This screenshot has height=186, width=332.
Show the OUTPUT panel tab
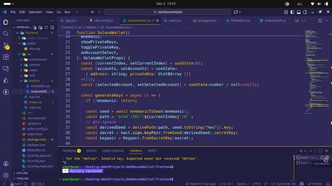(x=91, y=151)
